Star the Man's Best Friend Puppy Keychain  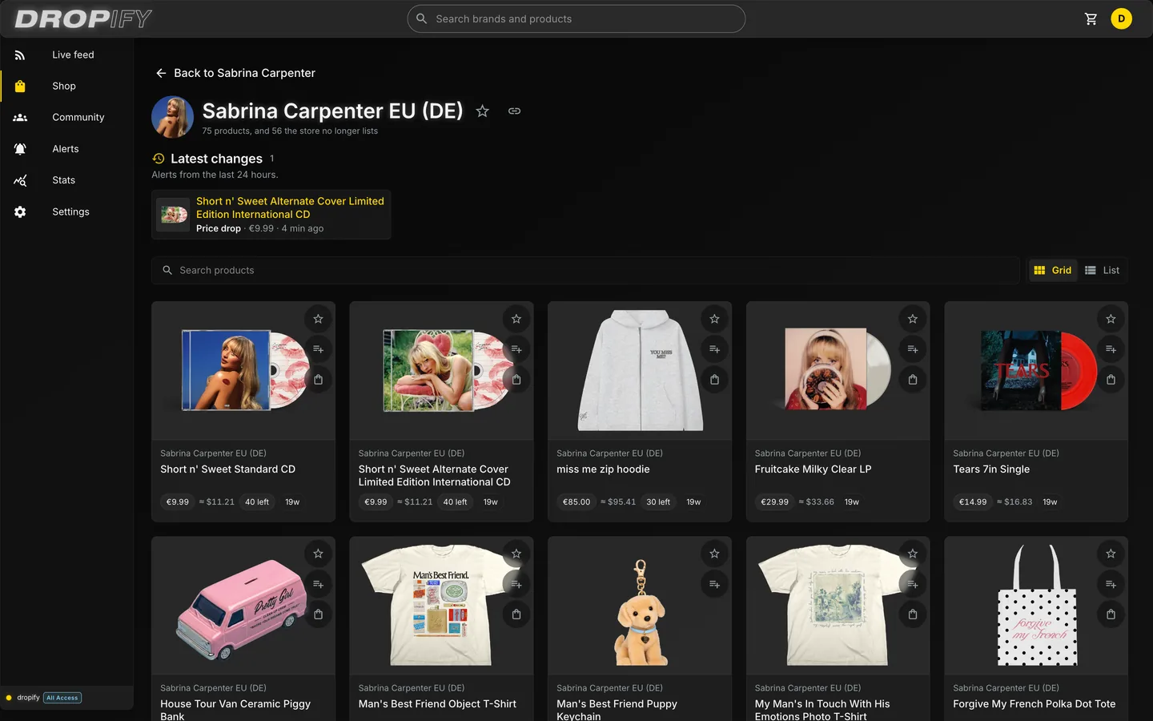(714, 554)
